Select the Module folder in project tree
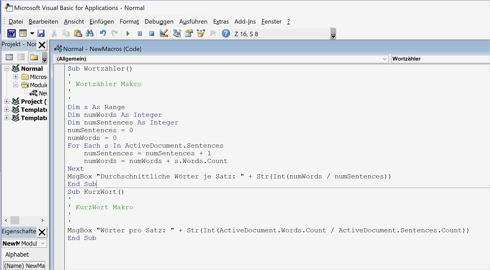 click(x=39, y=85)
